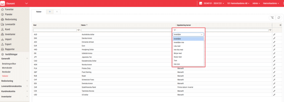Viewport: 284px width, 102px height.
Task: Edit the SEK currency row
Action: coord(274,83)
